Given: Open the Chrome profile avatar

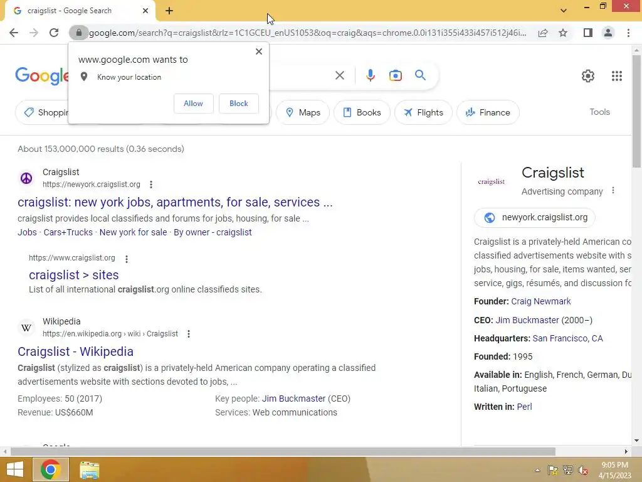Looking at the screenshot, I should click(x=608, y=33).
